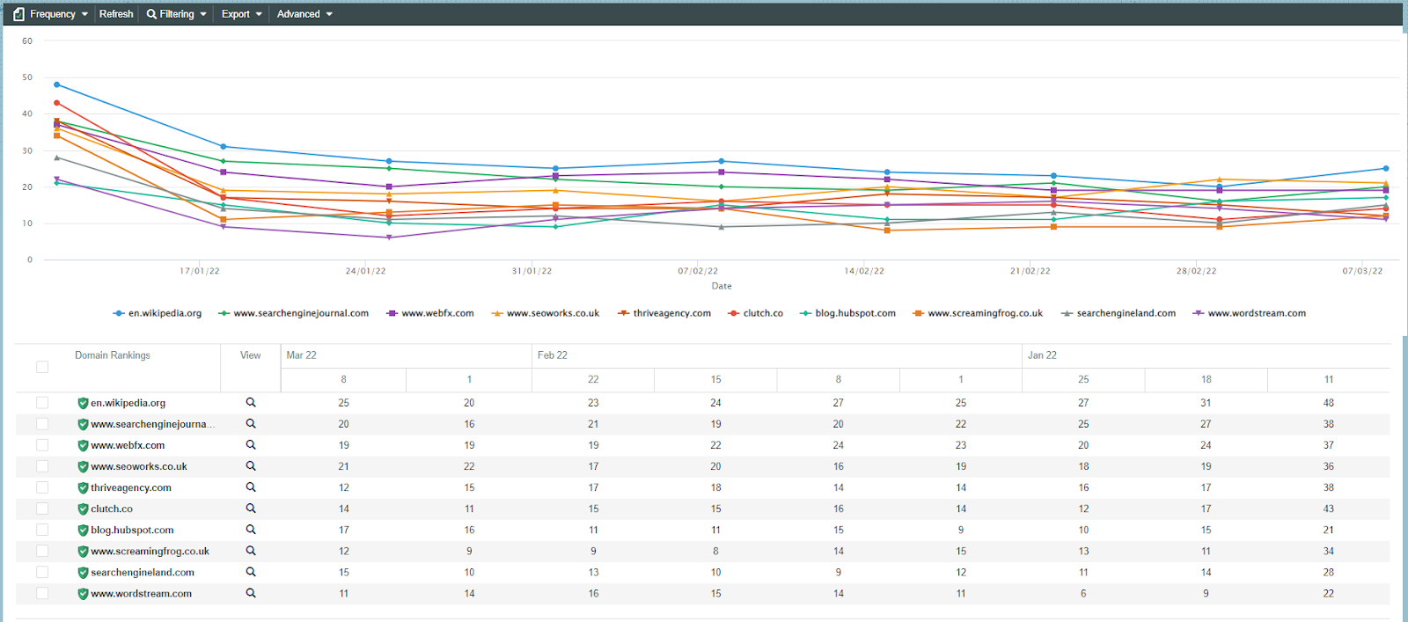The width and height of the screenshot is (1408, 622).
Task: Check the www.wordstream.com row checkbox
Action: [x=42, y=593]
